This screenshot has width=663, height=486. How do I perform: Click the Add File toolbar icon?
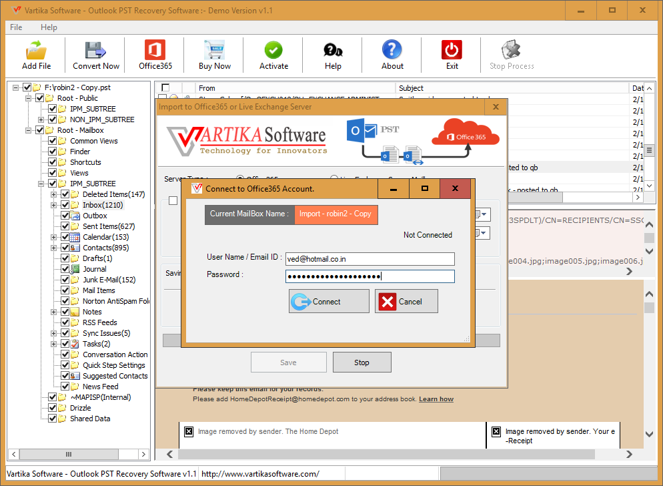[x=37, y=50]
